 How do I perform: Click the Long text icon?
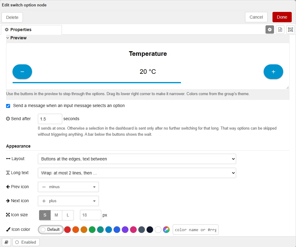(x=8, y=173)
